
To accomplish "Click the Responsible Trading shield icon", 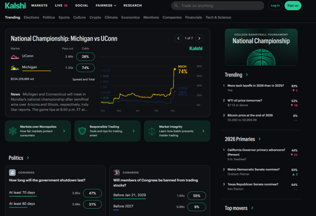I will [x=82, y=131].
